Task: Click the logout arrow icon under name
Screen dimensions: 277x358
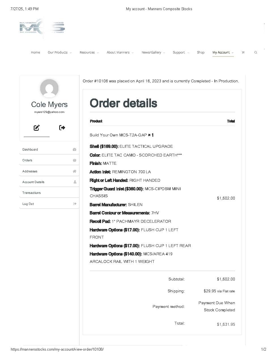Action: 62,128
